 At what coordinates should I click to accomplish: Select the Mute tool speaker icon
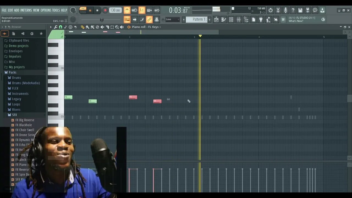[x=102, y=27]
